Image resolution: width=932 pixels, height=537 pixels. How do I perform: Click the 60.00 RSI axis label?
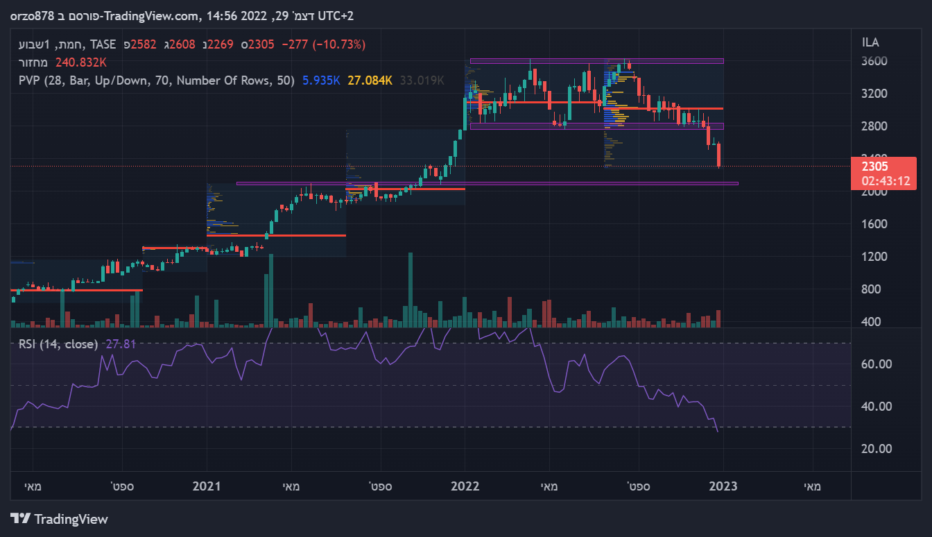click(x=875, y=364)
